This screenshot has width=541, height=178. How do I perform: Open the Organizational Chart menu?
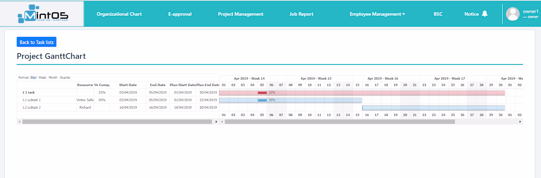[119, 14]
